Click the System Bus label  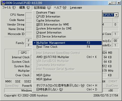[22, 66]
